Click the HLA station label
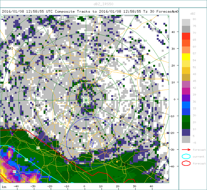Image resolution: width=207 pixels, height=190 pixels. pos(38,105)
